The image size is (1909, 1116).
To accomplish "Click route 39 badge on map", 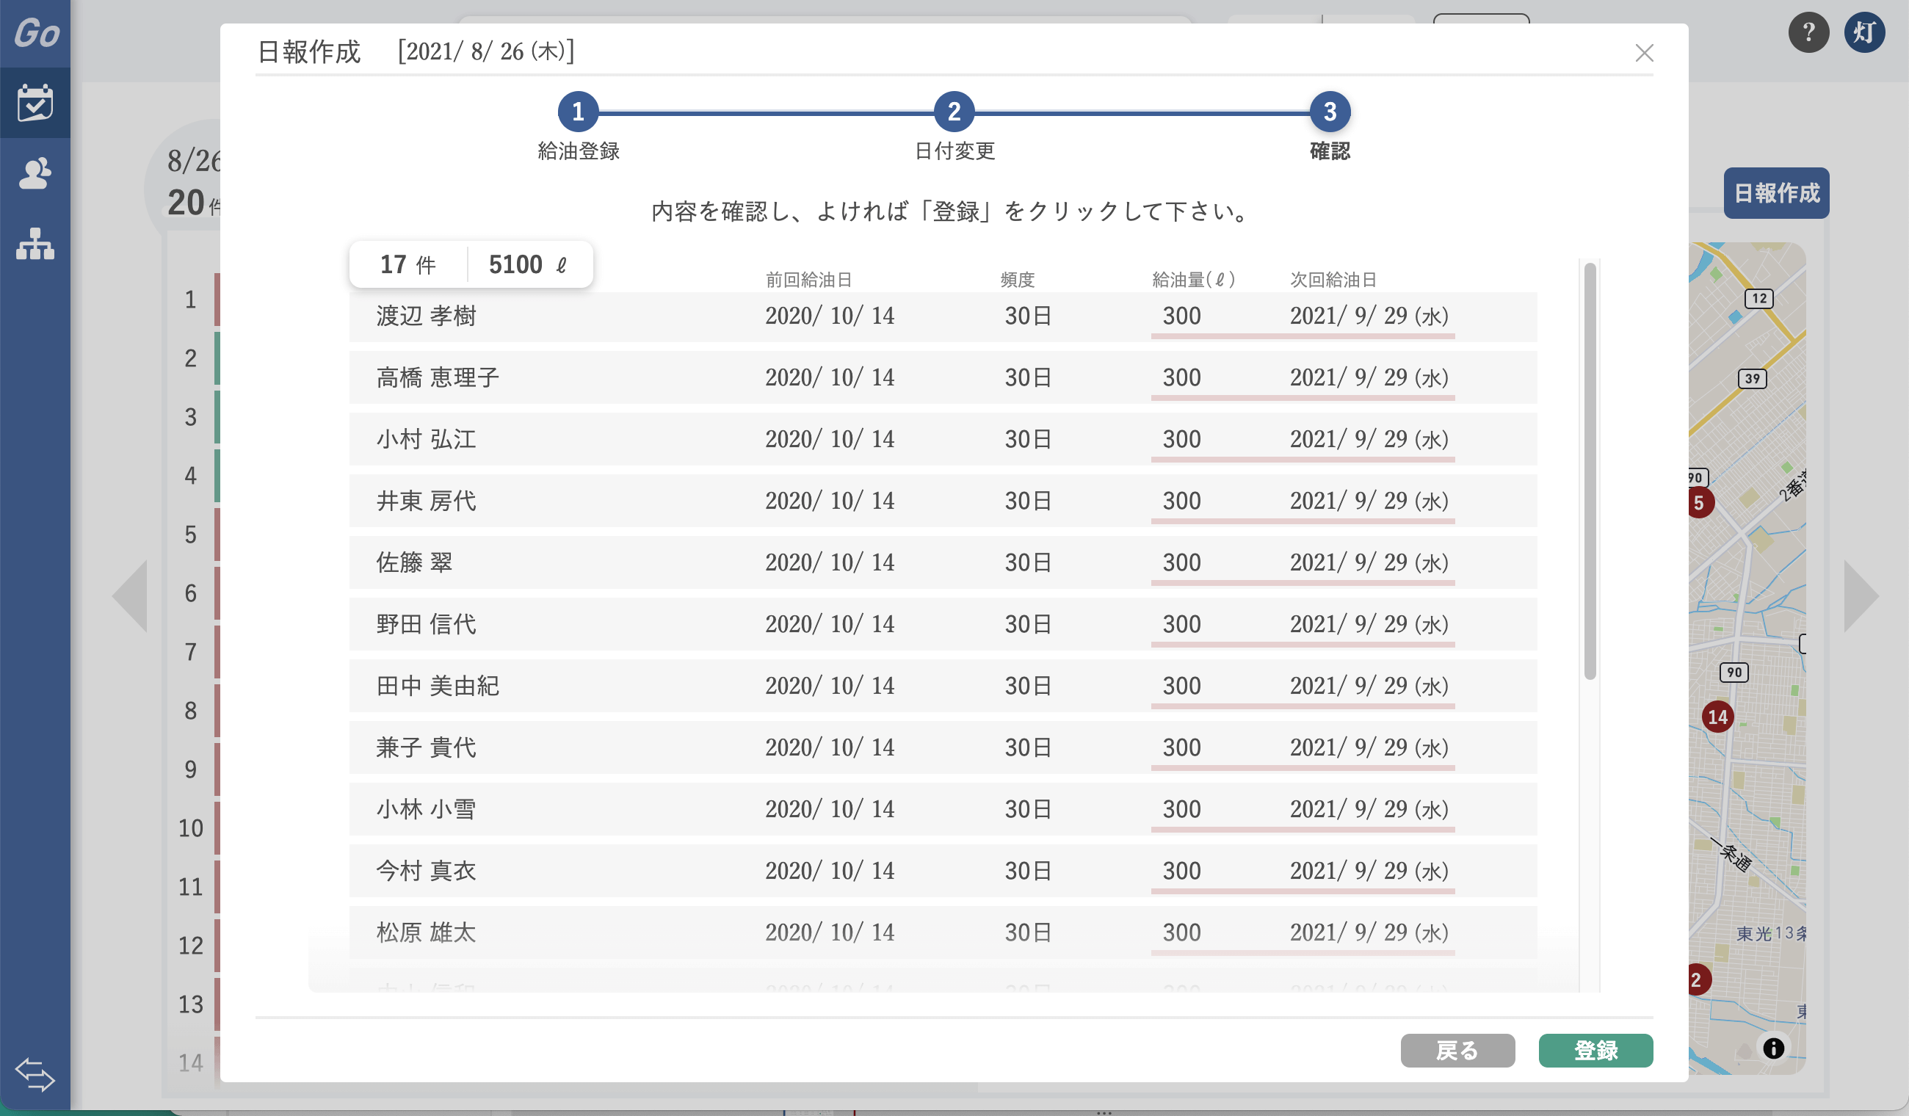I will [x=1752, y=379].
